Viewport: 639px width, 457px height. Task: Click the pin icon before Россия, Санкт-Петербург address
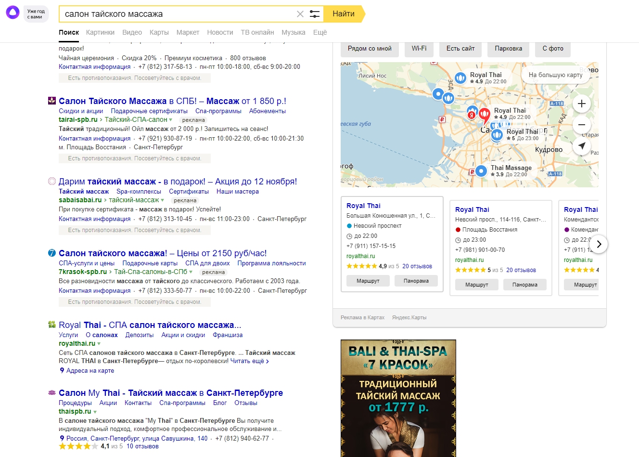[x=62, y=438]
